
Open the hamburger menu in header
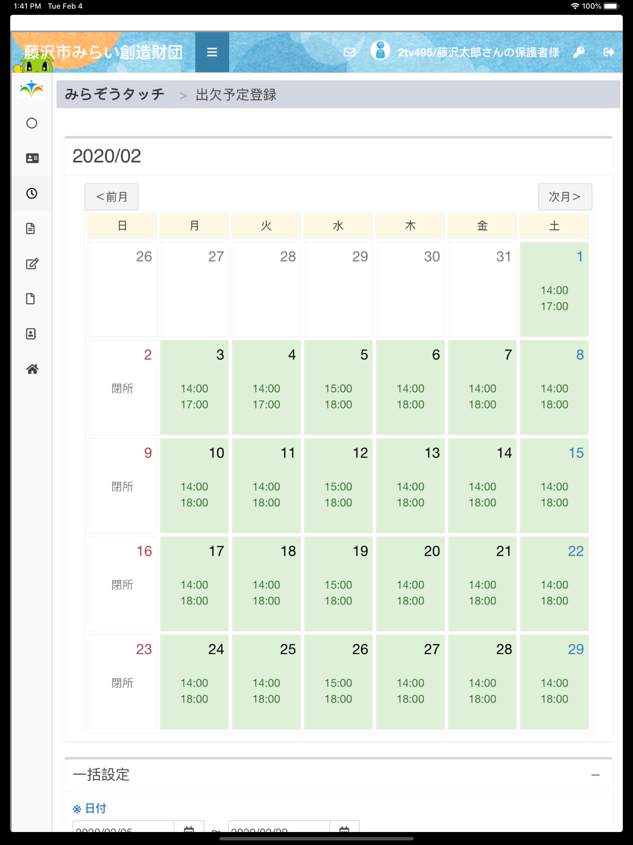[212, 52]
